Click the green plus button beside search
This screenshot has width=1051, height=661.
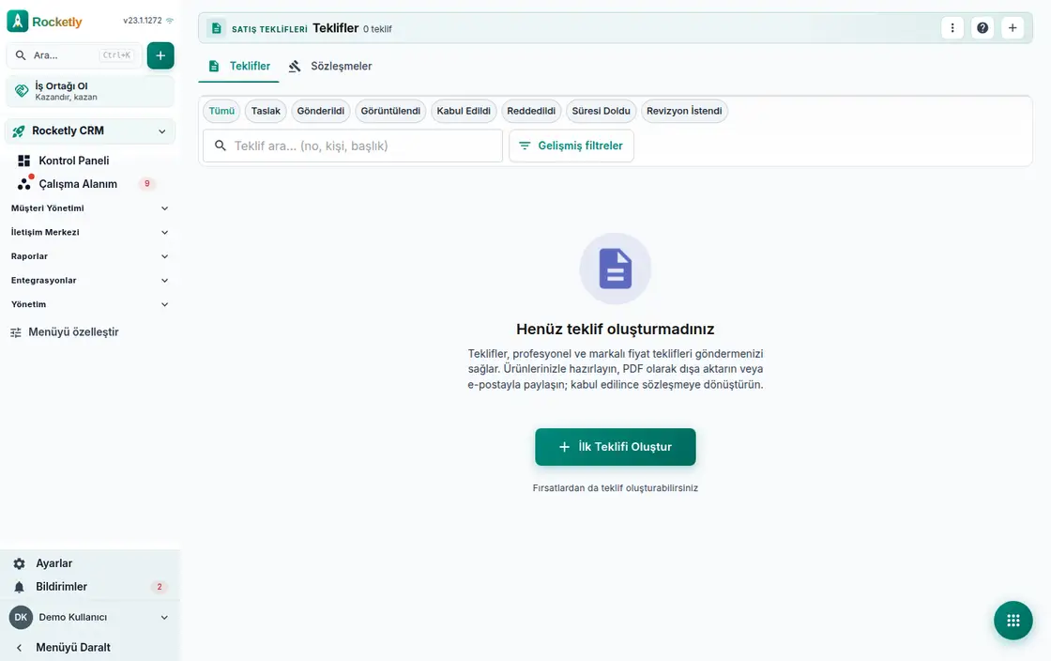pyautogui.click(x=160, y=55)
